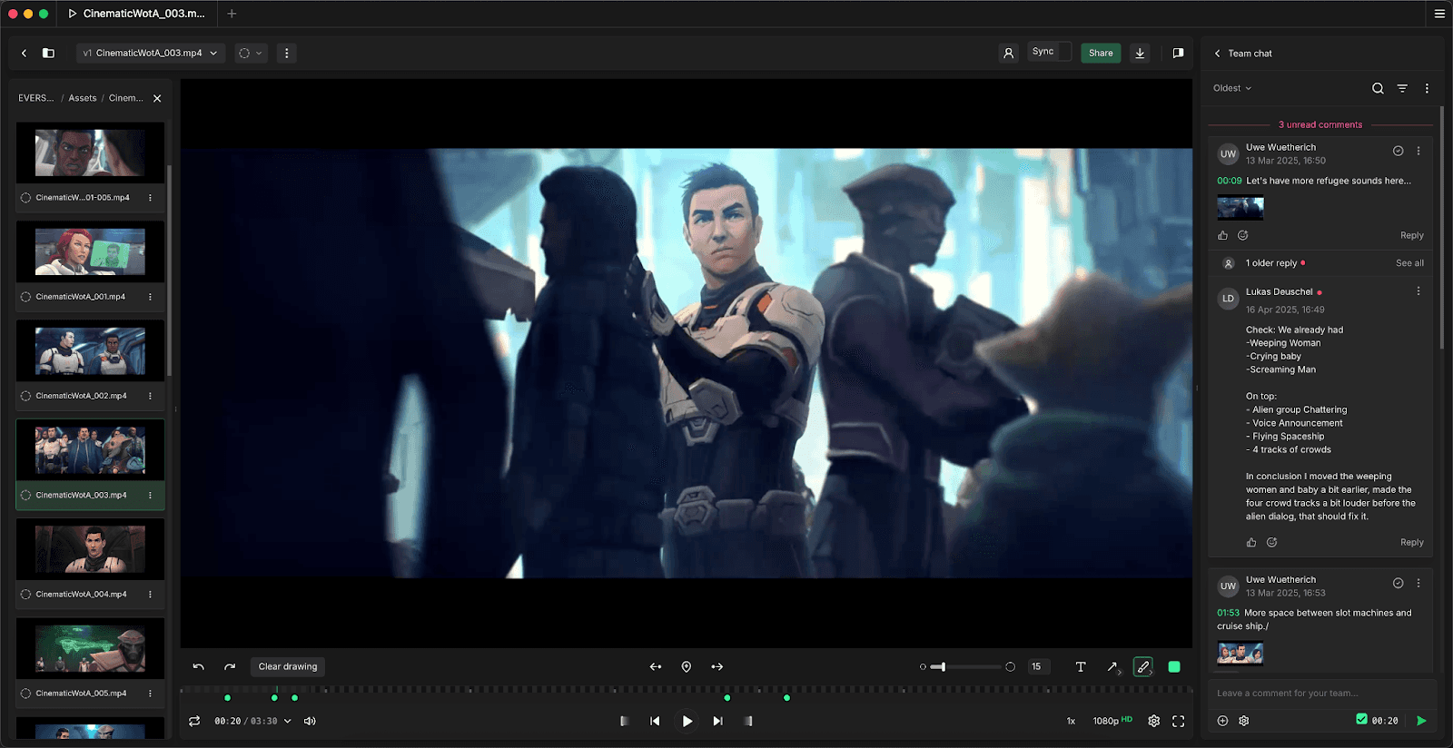Mute the video volume
The width and height of the screenshot is (1453, 748).
click(310, 721)
